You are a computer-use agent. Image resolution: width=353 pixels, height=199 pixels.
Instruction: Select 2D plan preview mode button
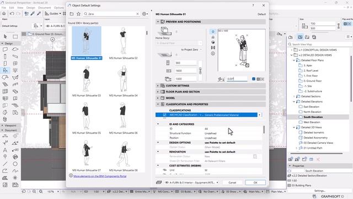213,32
